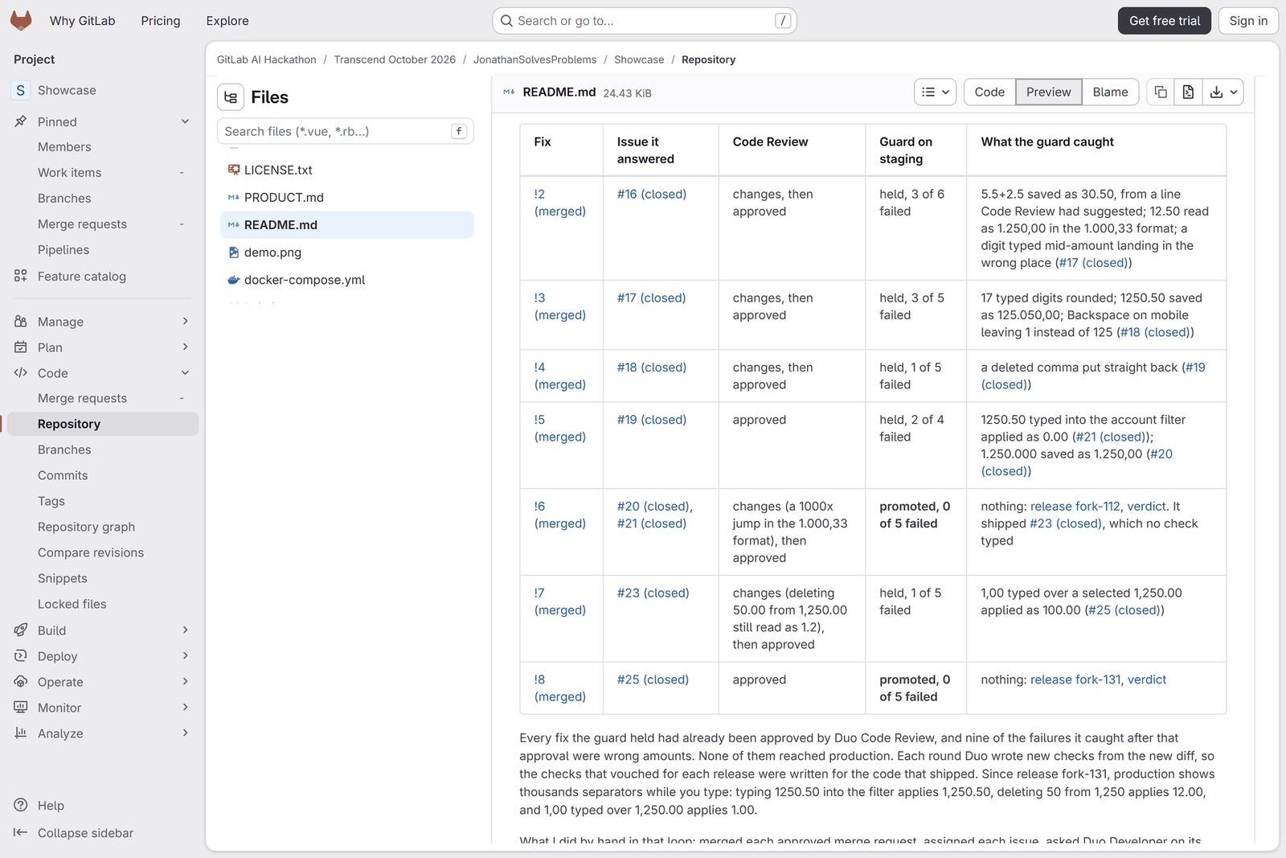Open the release fork-131 link
The height and width of the screenshot is (858, 1286).
pyautogui.click(x=1075, y=679)
